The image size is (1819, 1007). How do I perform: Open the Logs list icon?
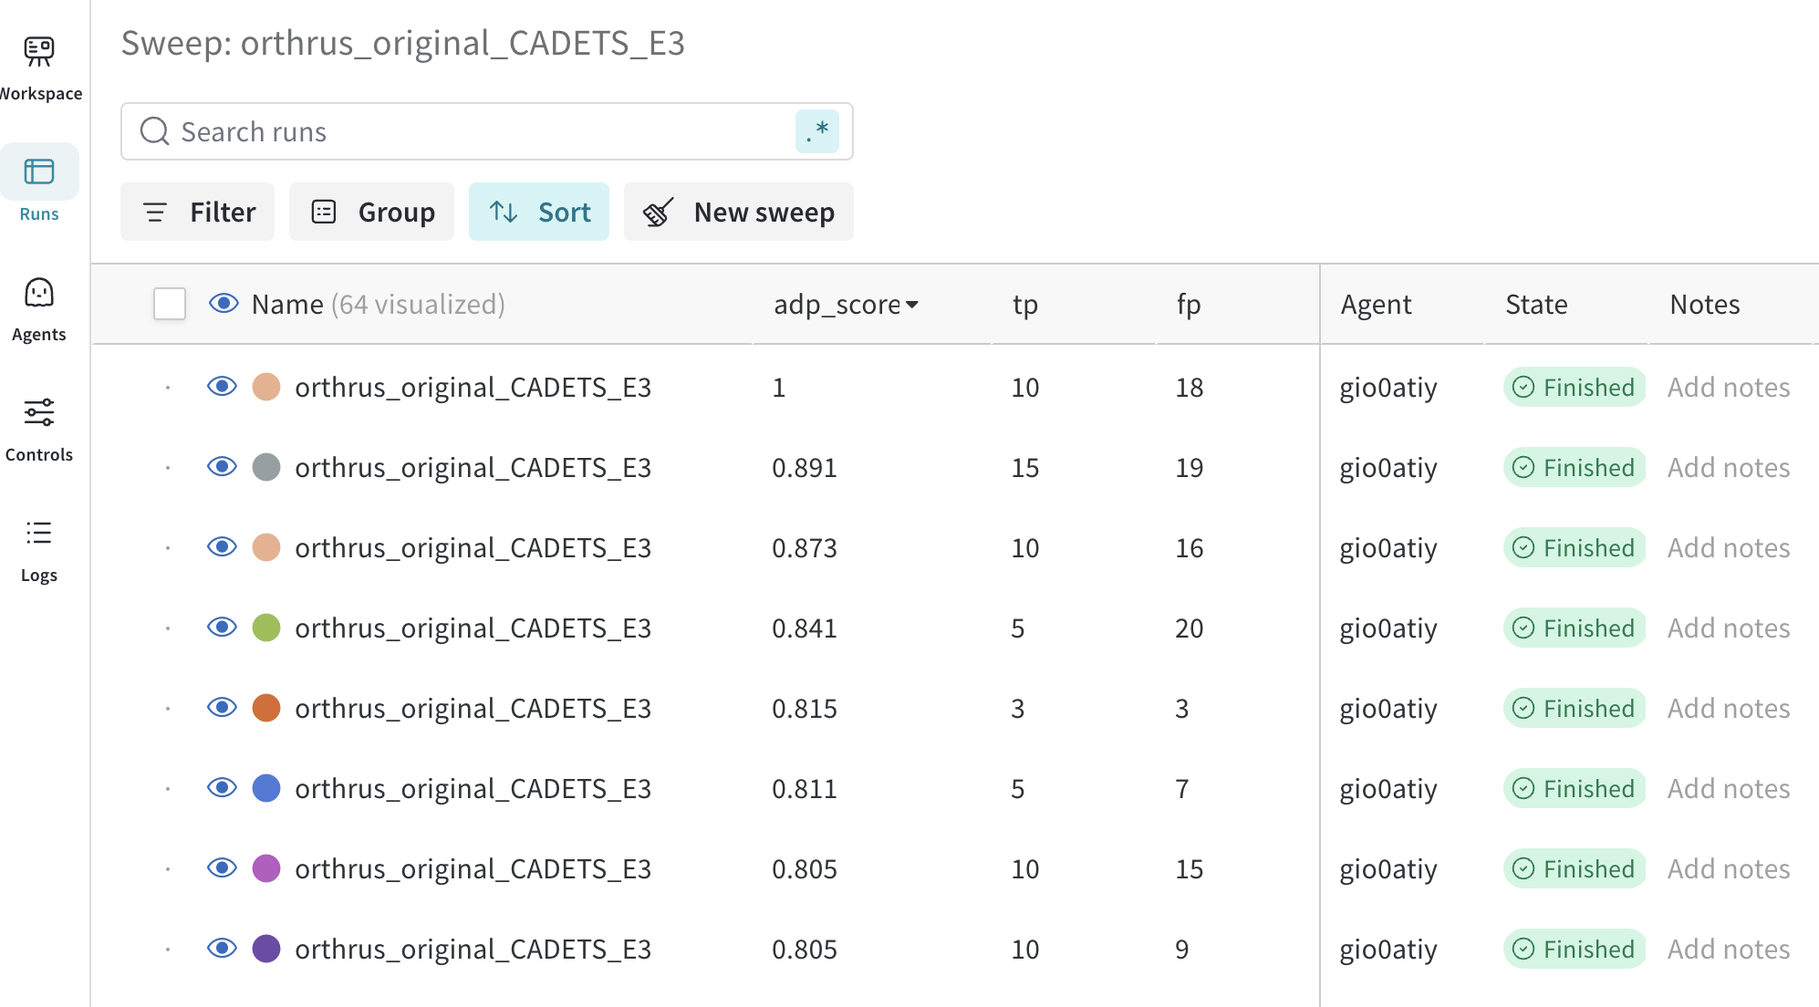click(x=39, y=533)
